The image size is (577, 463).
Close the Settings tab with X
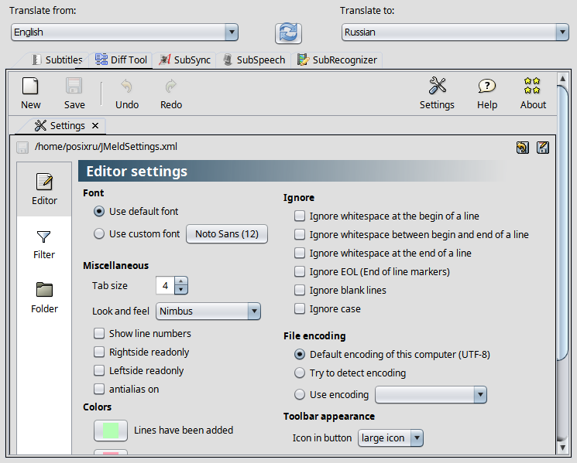95,126
